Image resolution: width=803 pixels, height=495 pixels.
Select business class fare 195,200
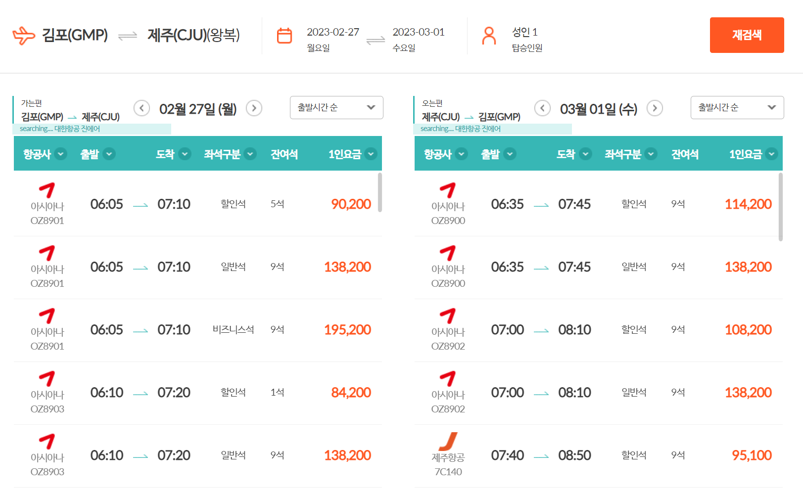pyautogui.click(x=347, y=329)
